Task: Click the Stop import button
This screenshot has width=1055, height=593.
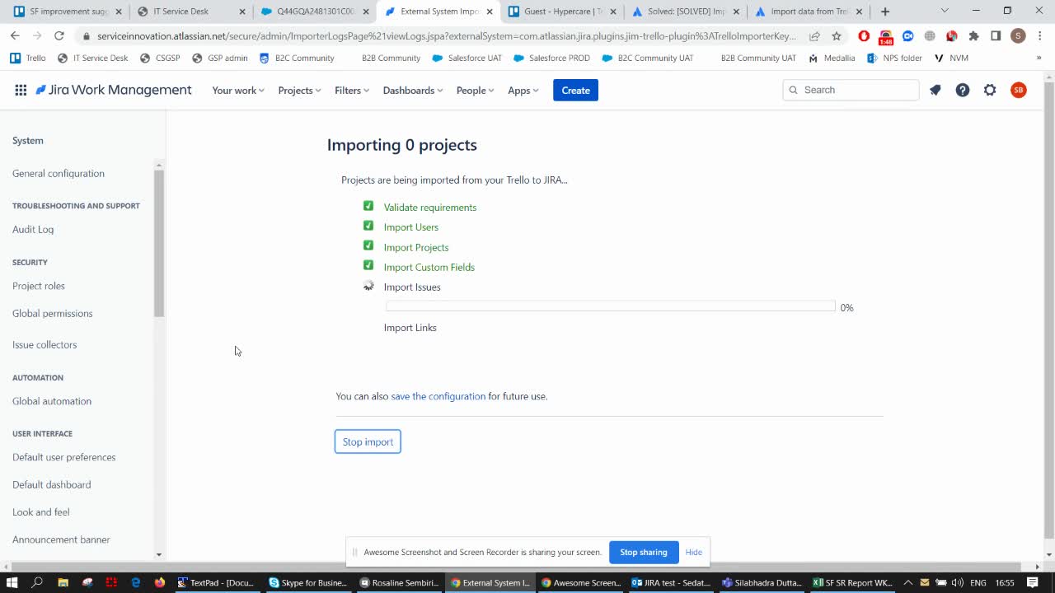Action: [368, 441]
